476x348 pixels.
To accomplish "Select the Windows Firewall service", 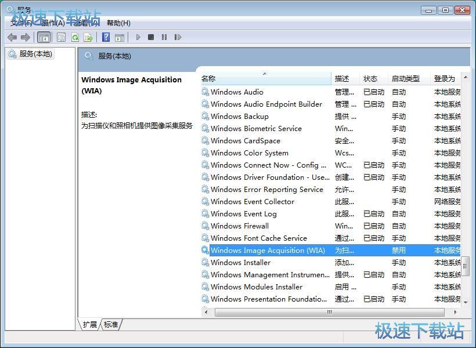I will click(x=331, y=226).
